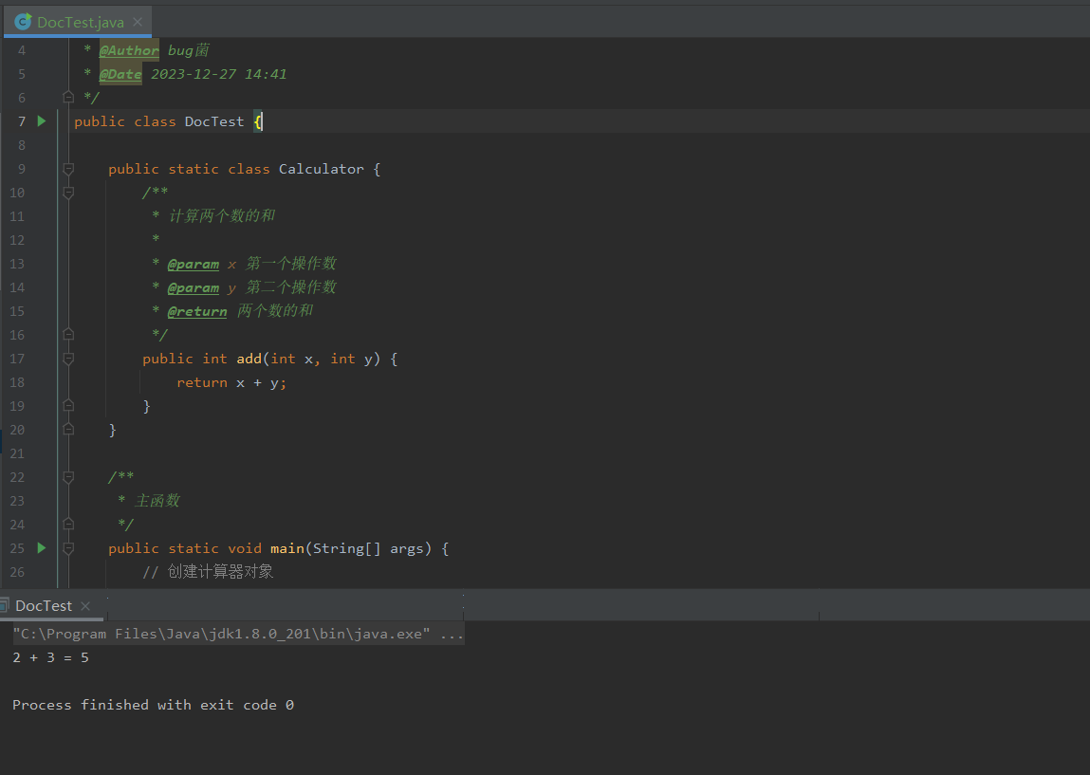The height and width of the screenshot is (775, 1090).
Task: Collapse Calculator class fold marker at line 9
Action: click(x=68, y=168)
